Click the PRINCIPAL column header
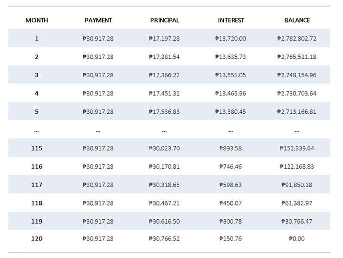 coord(165,20)
